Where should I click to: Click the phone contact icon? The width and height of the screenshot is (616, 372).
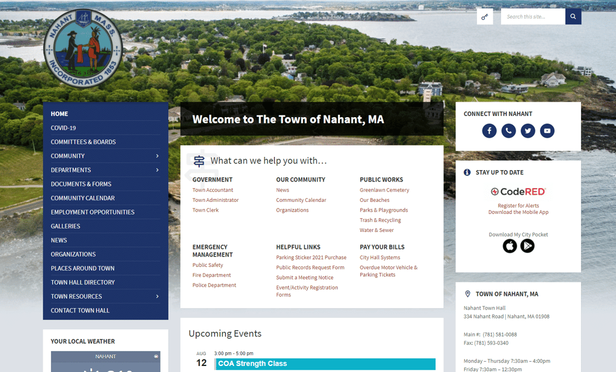tap(508, 130)
